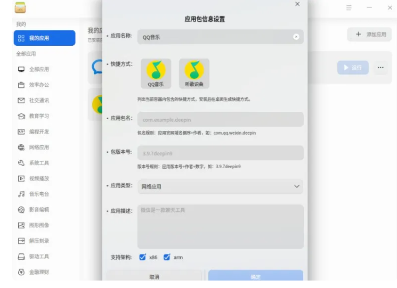
Task: Click the 运行 button in main window
Action: [x=353, y=68]
